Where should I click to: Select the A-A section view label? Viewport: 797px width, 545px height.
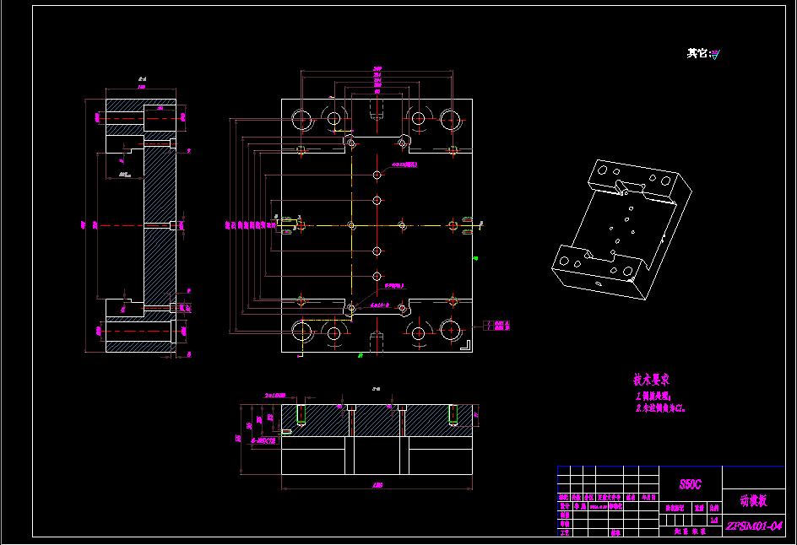[x=143, y=79]
